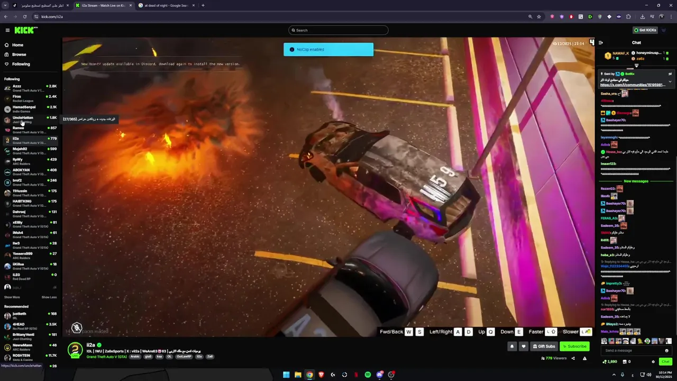Collapse the chat panel arrow icon
Viewport: 677px width, 381px height.
(x=601, y=43)
